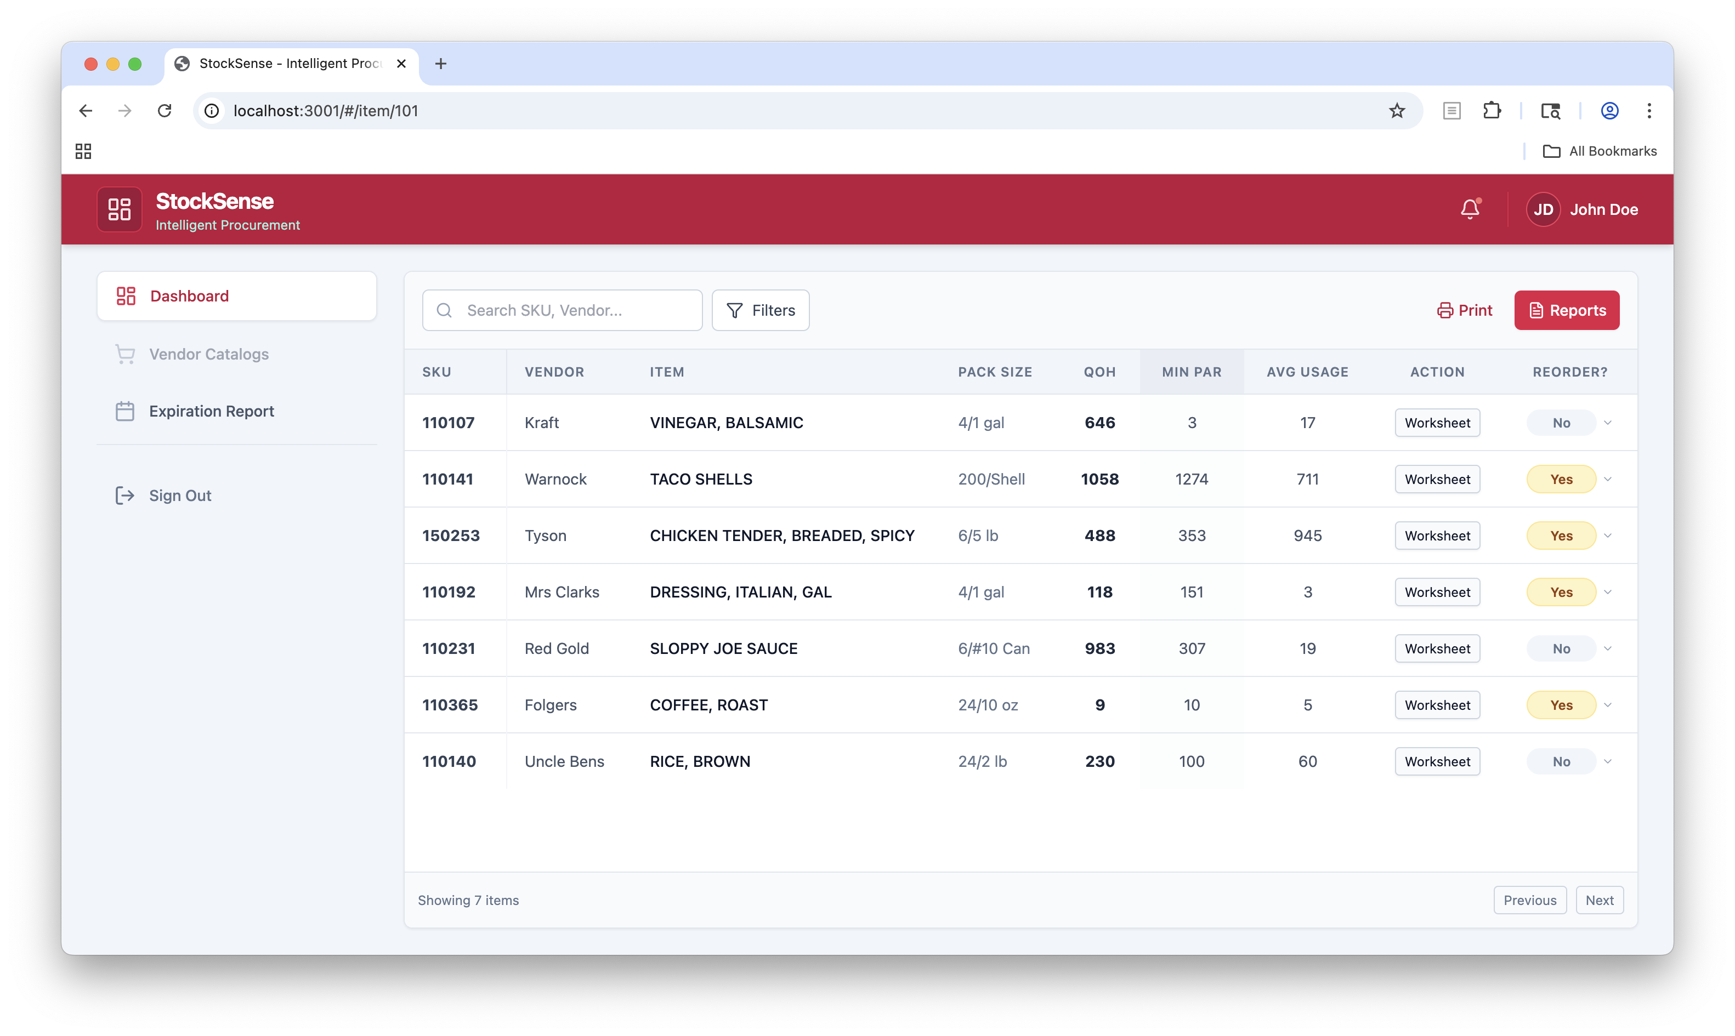Click the Next pagination button
Screen dimensions: 1735x1036
[x=1600, y=900]
